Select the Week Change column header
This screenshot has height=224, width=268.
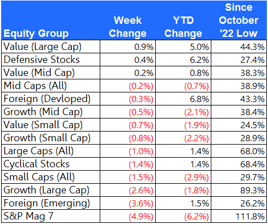tap(127, 27)
